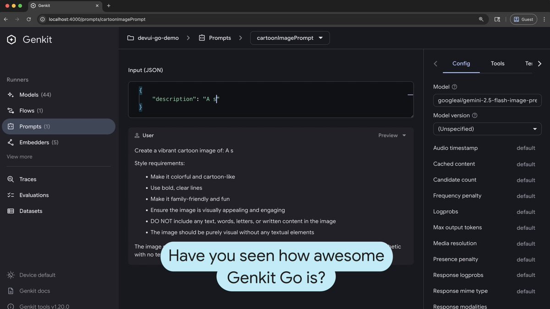Click Audio timestamp default value
550x309 pixels.
click(x=526, y=148)
